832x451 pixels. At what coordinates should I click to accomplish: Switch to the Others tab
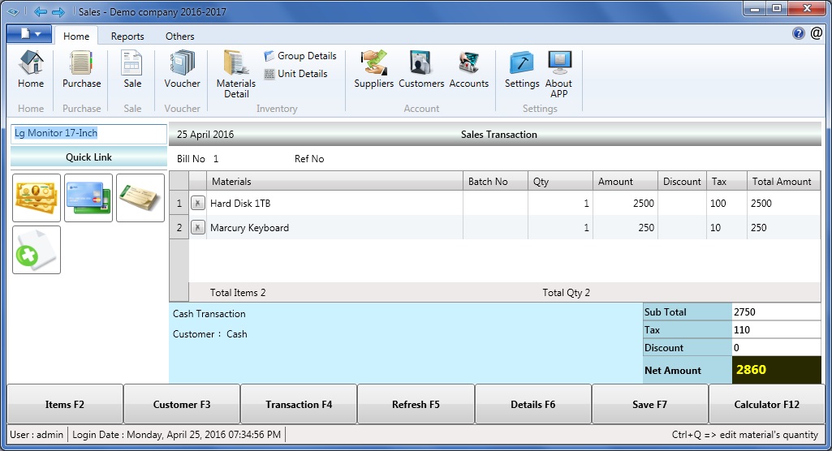pos(180,36)
